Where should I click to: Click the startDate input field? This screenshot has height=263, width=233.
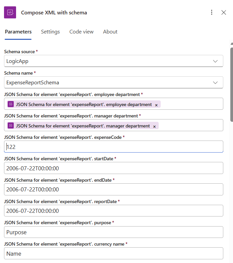(x=113, y=168)
